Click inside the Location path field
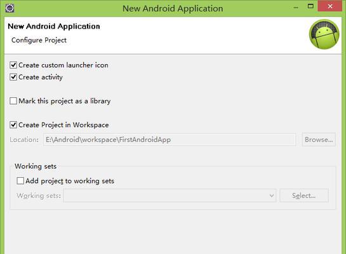Viewport: 346px width, 254px height. (x=170, y=140)
